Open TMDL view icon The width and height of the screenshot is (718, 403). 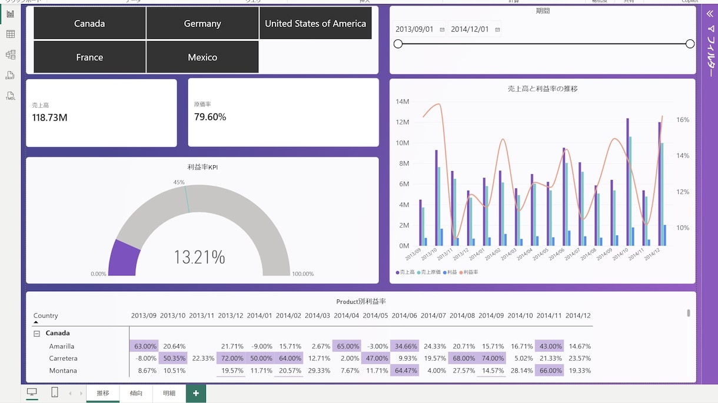pyautogui.click(x=10, y=96)
